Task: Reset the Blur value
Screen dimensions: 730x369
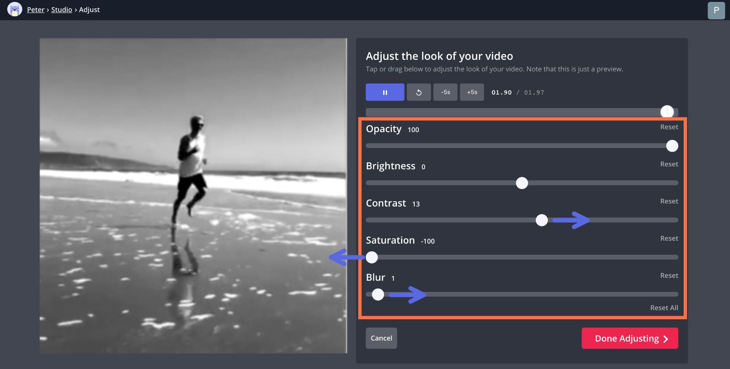Action: [x=669, y=276]
